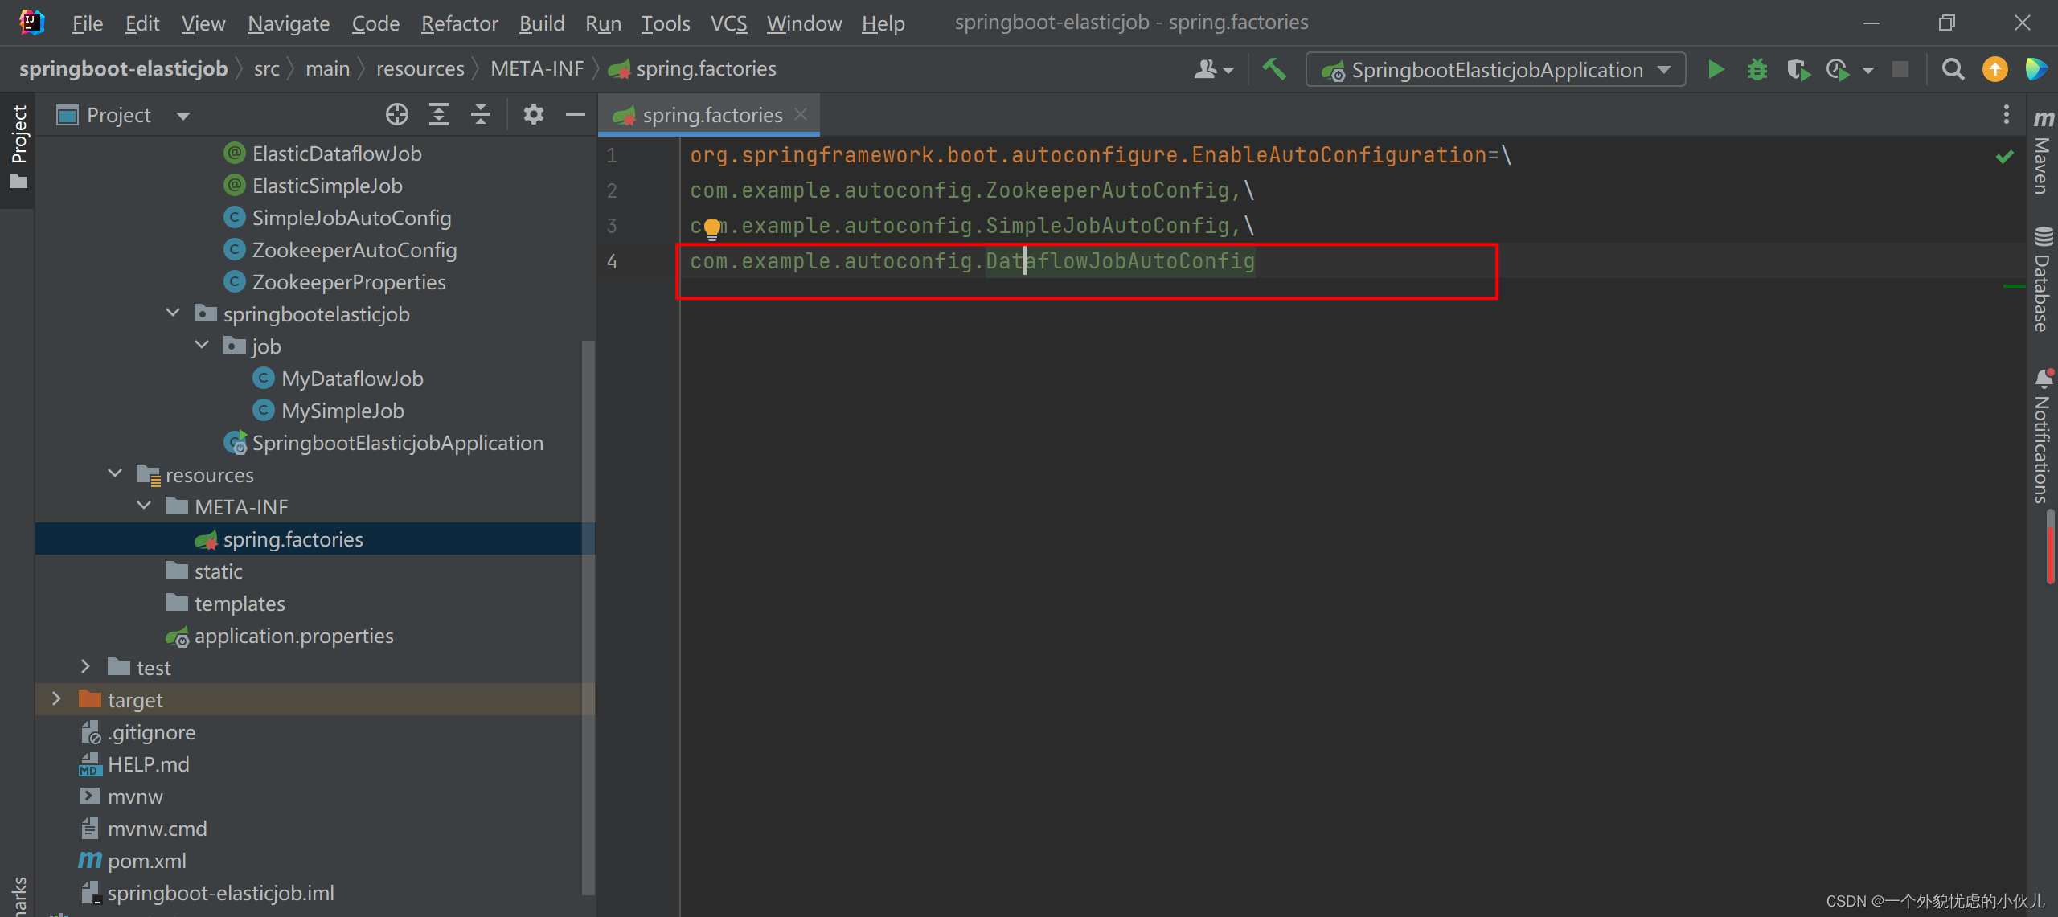2058x917 pixels.
Task: Launch the Profiler from the toolbar
Action: [x=1839, y=69]
